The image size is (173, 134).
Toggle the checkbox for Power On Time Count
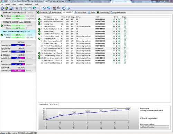point(125,36)
